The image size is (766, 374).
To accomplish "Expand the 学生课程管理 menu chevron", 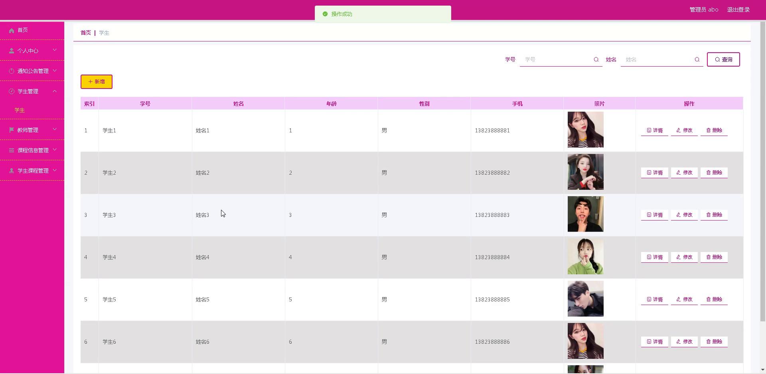I will click(x=55, y=171).
